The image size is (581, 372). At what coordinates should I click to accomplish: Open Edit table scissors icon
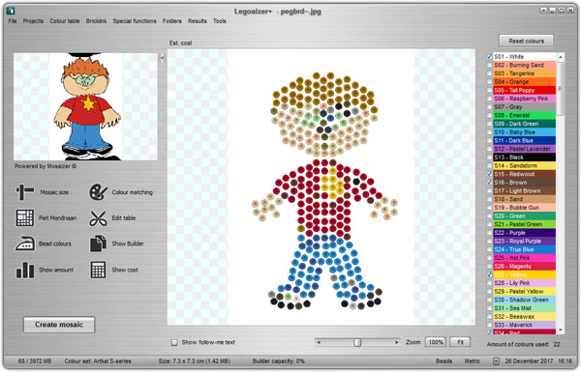[x=98, y=217]
